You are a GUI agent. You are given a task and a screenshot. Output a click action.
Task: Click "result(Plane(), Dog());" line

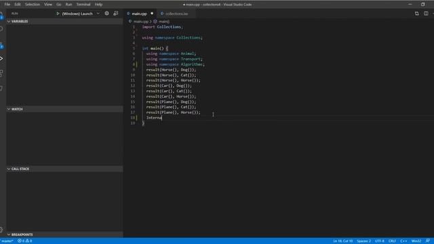click(171, 102)
